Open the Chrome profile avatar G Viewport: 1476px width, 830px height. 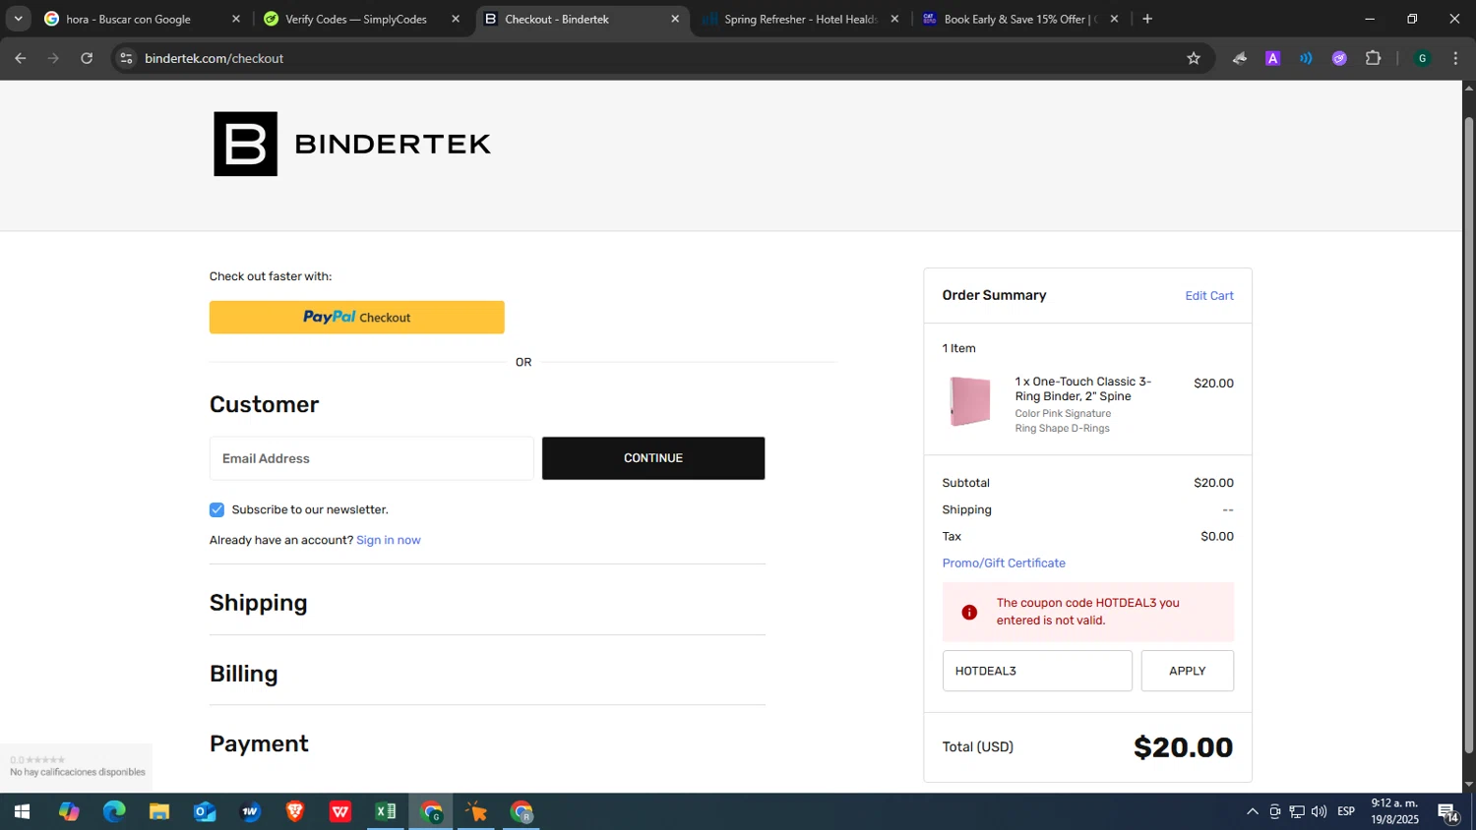point(1422,58)
